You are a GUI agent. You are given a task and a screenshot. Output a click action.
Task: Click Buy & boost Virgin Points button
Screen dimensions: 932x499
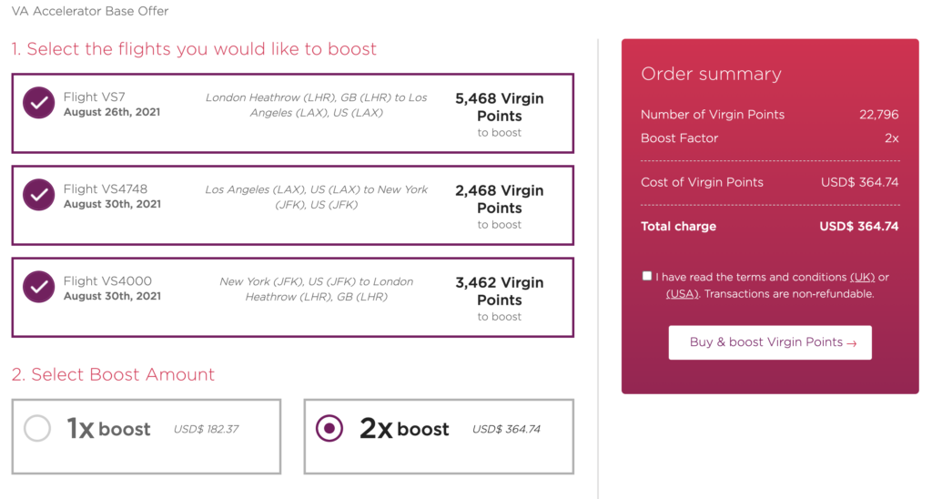point(770,342)
